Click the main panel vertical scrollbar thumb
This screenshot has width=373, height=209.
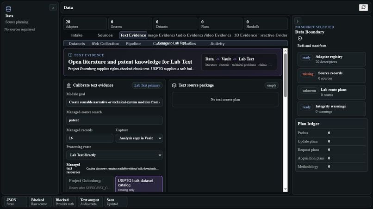click(x=285, y=75)
